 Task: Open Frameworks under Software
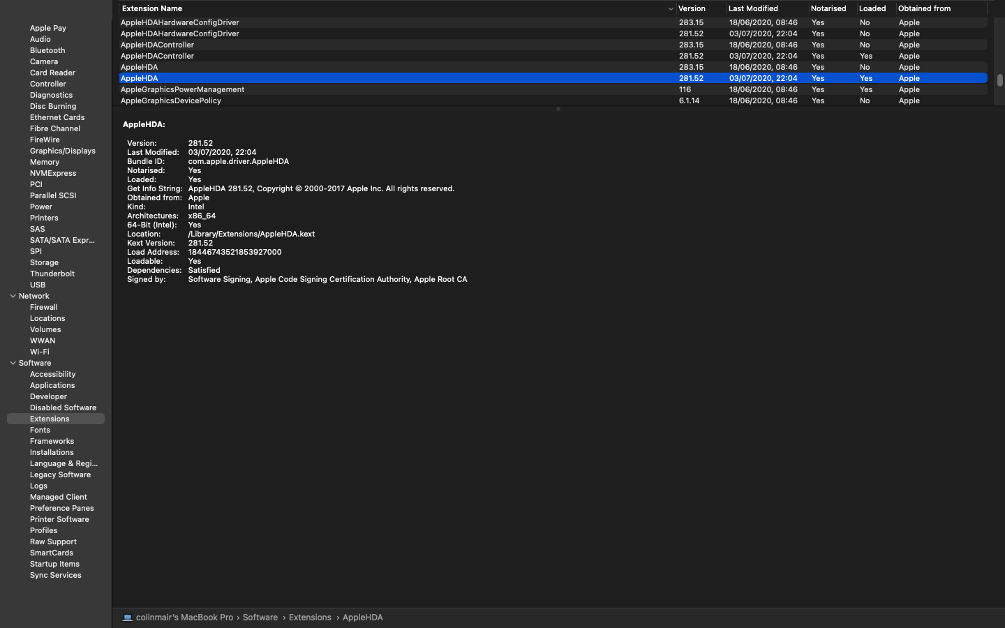pos(52,441)
